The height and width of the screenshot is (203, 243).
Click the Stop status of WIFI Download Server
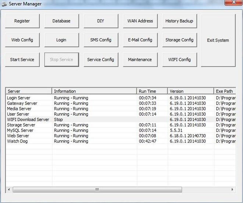tap(58, 120)
